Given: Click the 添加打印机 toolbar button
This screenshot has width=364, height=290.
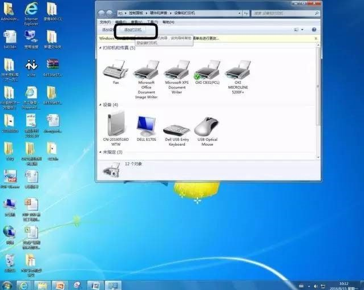Looking at the screenshot, I should point(133,30).
